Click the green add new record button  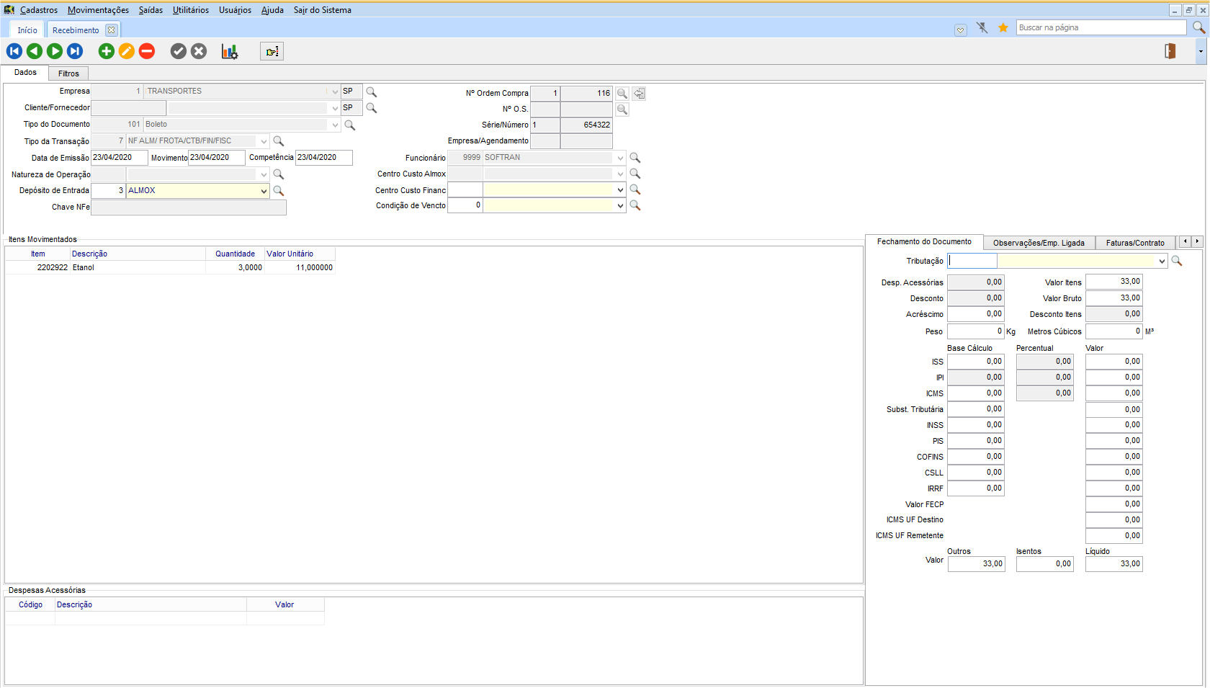[107, 51]
